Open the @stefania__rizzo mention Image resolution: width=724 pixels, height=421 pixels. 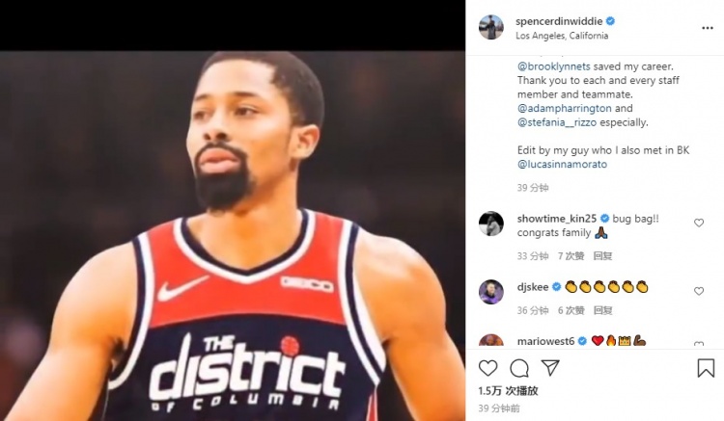557,122
